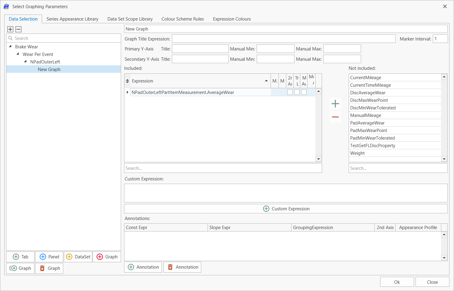
Task: Collapse the Wear Per Event node
Action: coord(18,54)
